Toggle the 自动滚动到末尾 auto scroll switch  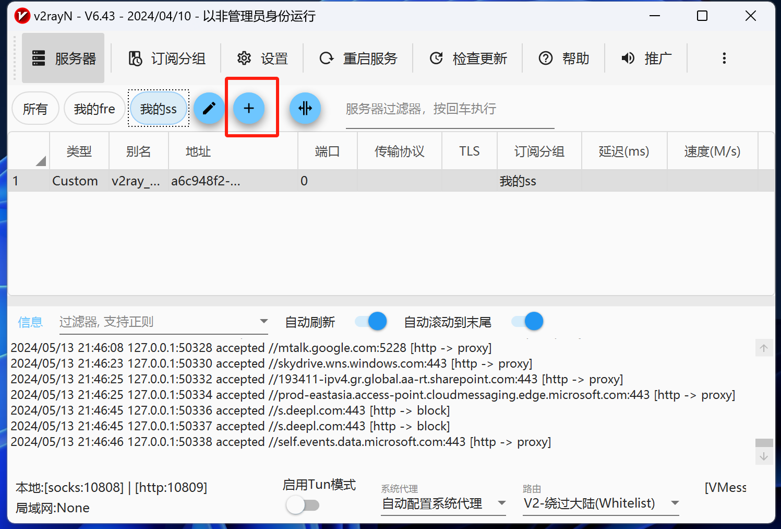point(527,321)
